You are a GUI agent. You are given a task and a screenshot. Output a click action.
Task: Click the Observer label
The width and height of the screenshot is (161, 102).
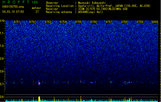(x=52, y=3)
